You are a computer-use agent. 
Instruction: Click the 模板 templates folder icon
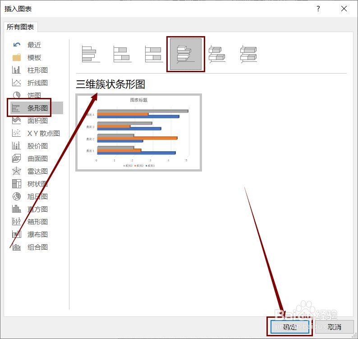[17, 57]
